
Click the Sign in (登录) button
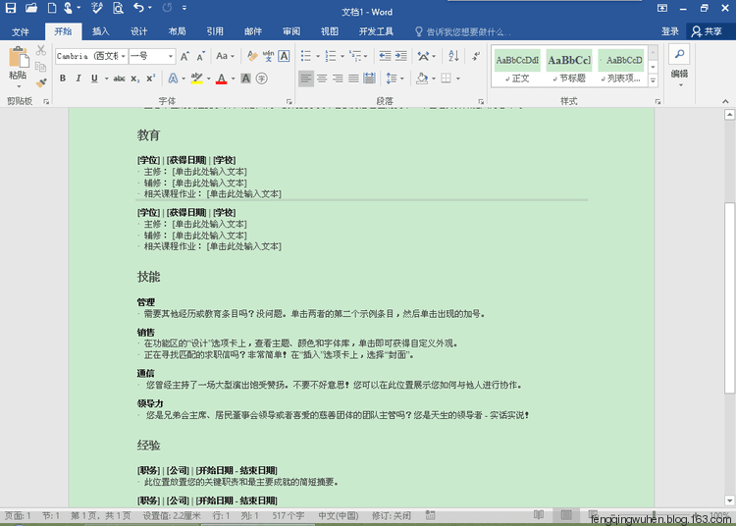pos(670,31)
